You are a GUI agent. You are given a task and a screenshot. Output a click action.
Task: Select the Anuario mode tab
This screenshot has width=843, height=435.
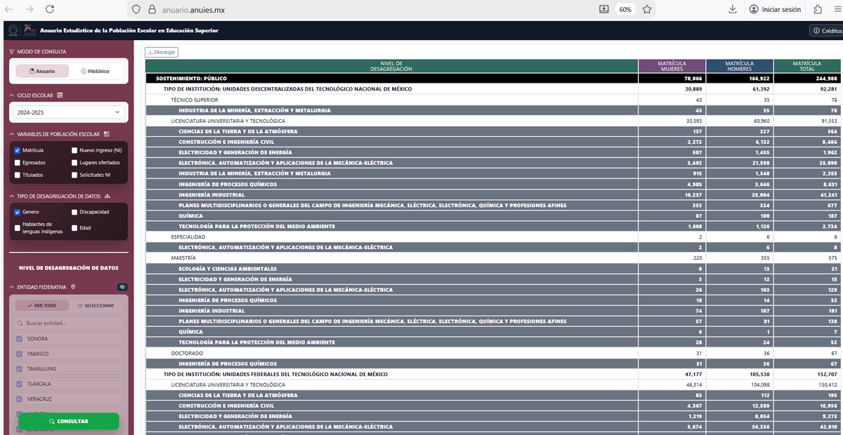pos(42,71)
